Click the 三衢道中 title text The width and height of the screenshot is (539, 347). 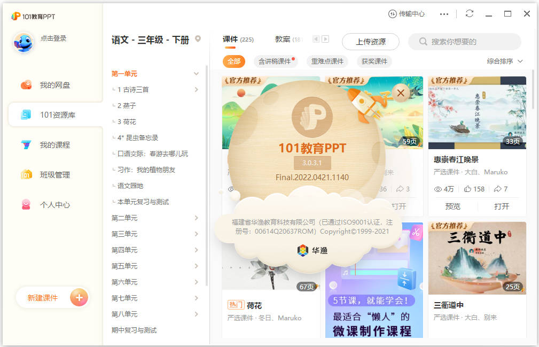449,305
